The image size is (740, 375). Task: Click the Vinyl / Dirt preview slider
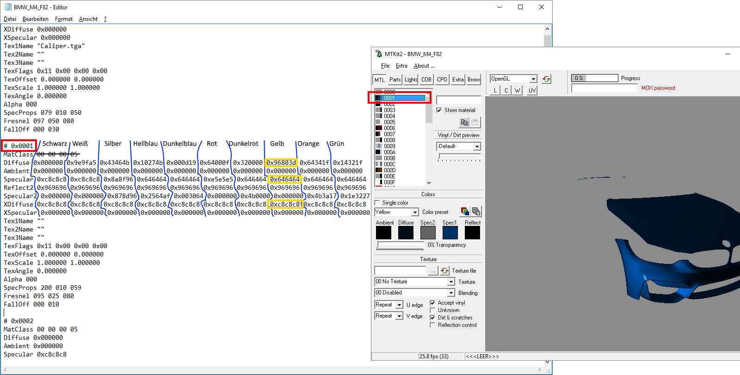click(x=459, y=157)
